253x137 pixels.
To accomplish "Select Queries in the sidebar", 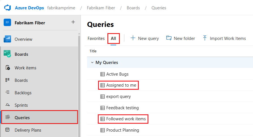I will click(x=40, y=117).
